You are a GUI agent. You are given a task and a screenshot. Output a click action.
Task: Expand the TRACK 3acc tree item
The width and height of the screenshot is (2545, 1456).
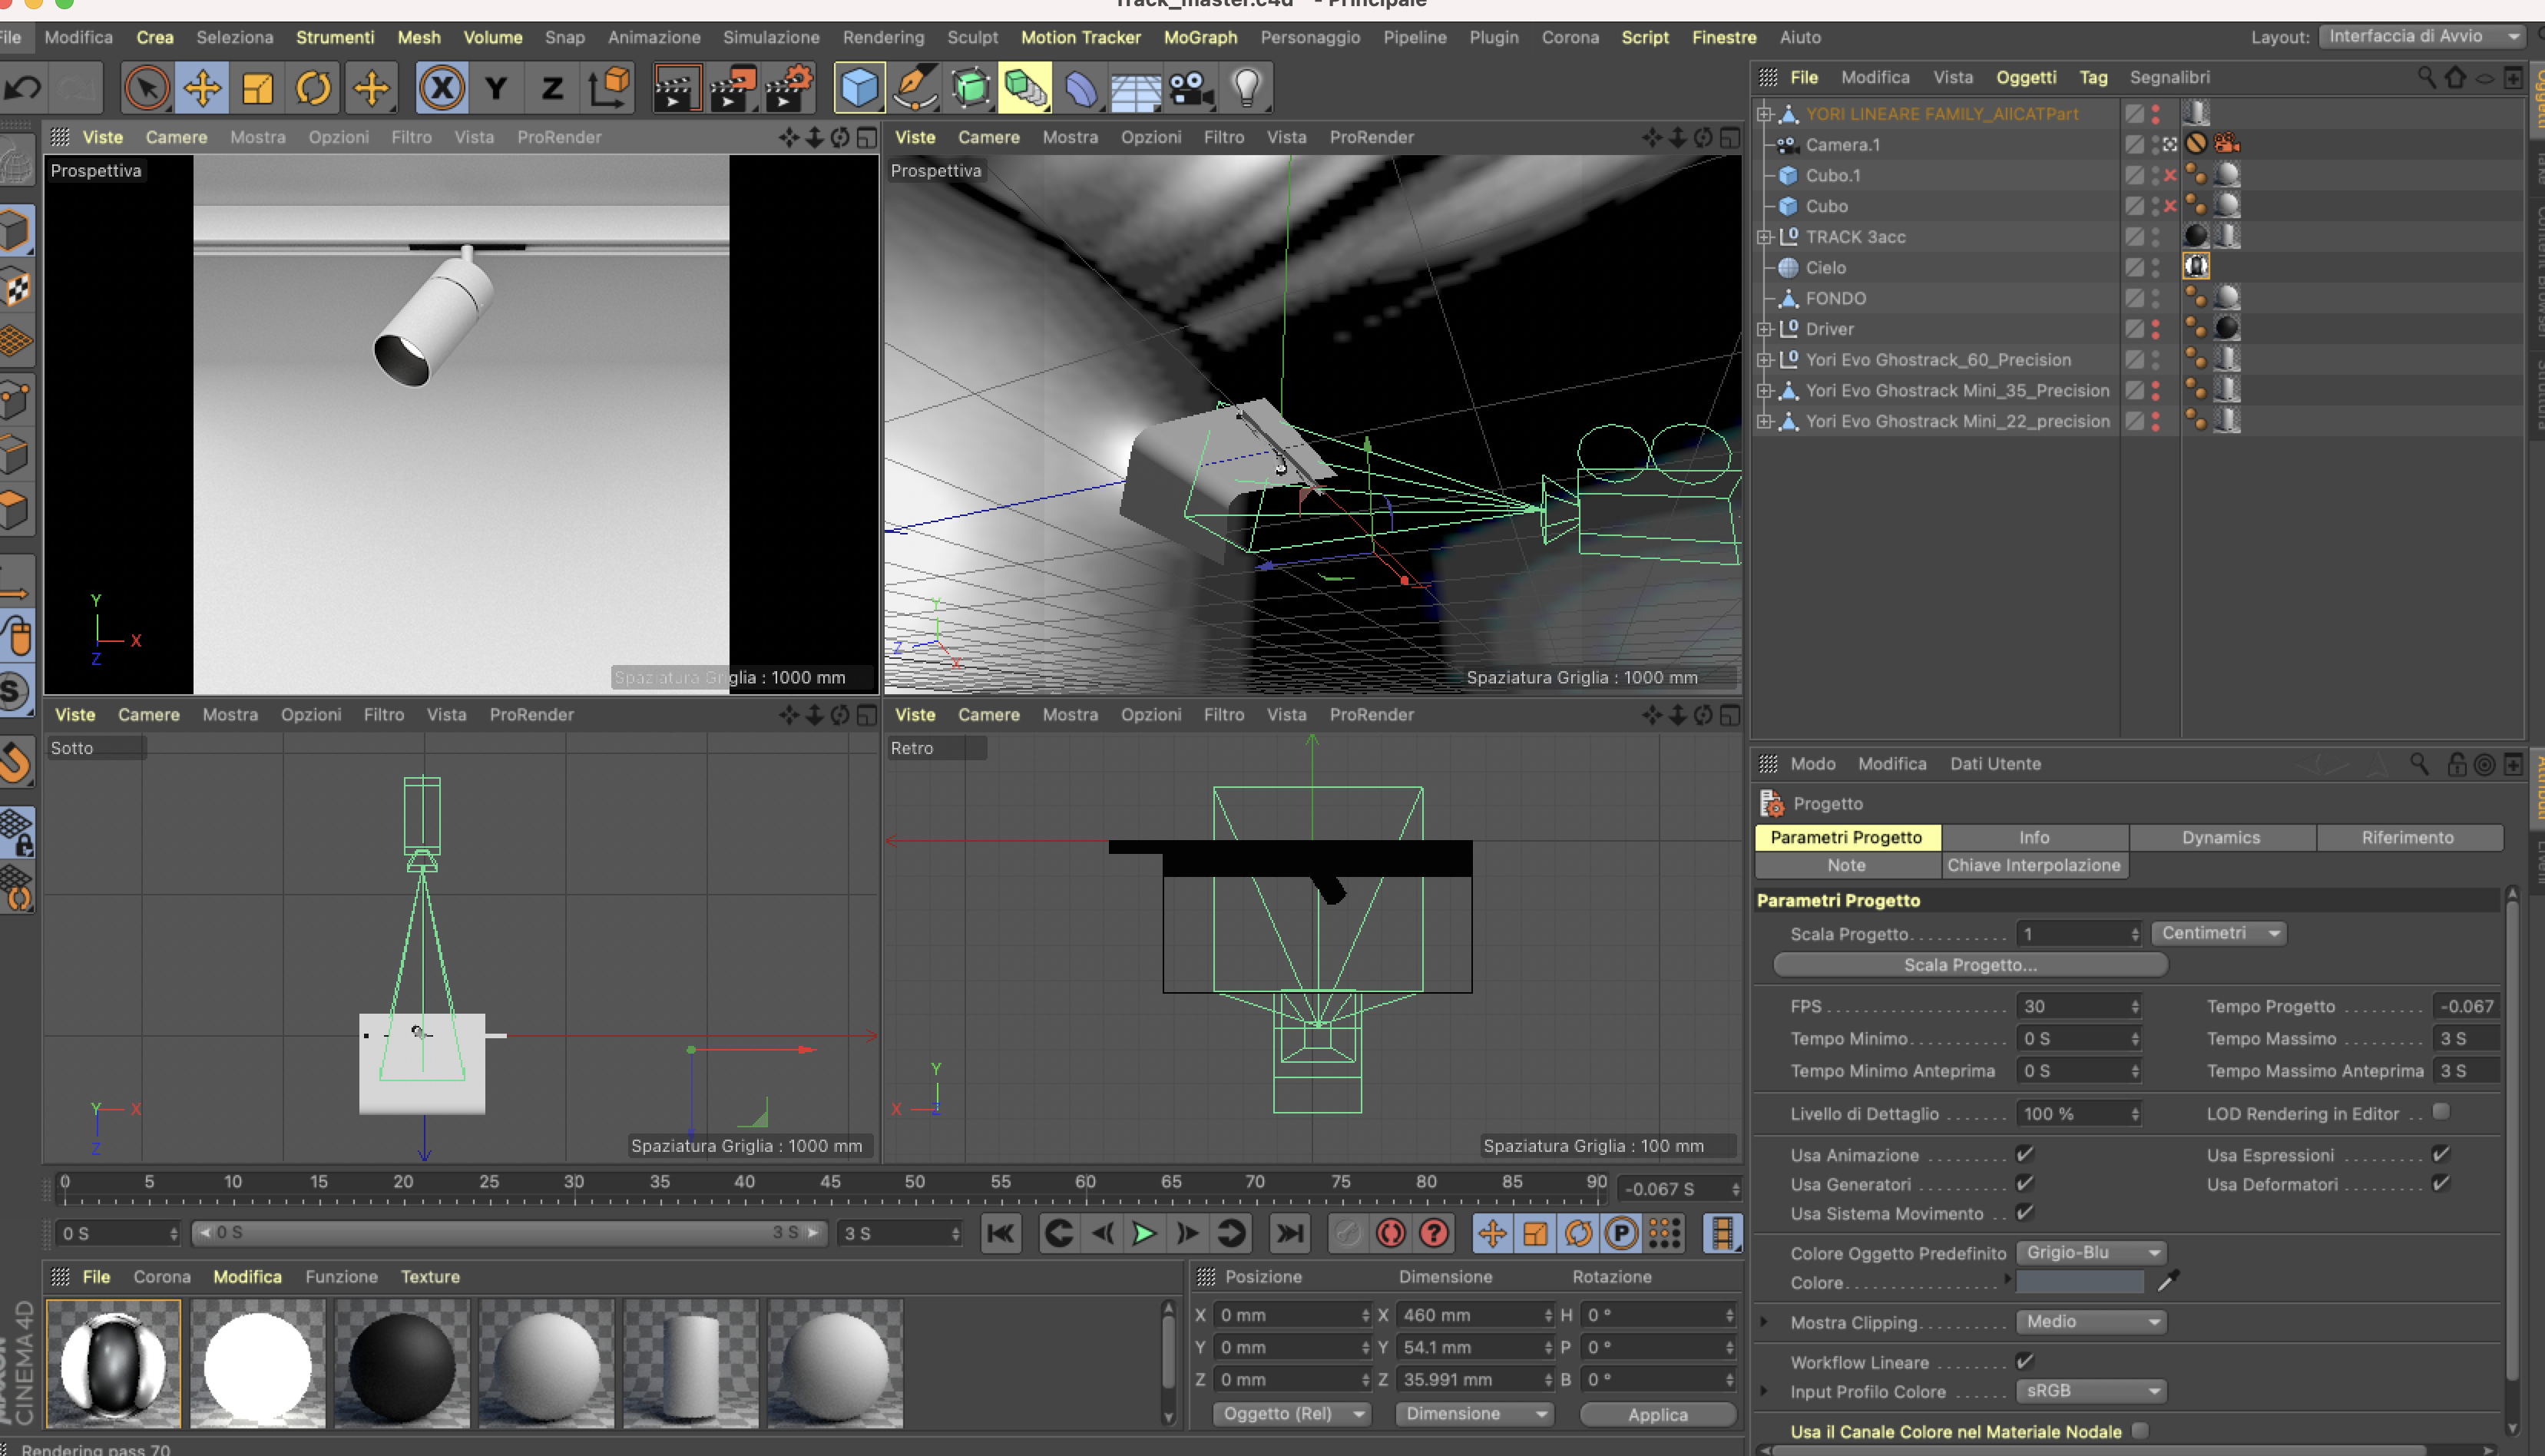[x=1764, y=237]
